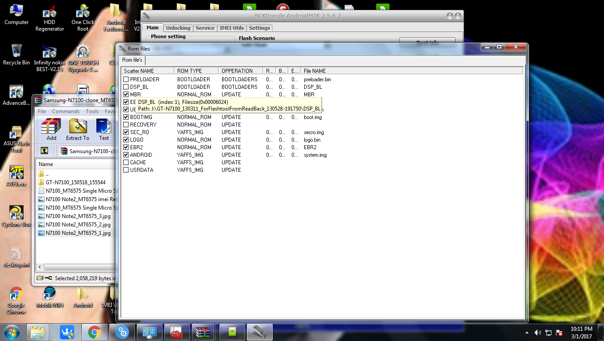Check the CACHE checkbox
Screen dimensions: 604x341
pos(126,163)
